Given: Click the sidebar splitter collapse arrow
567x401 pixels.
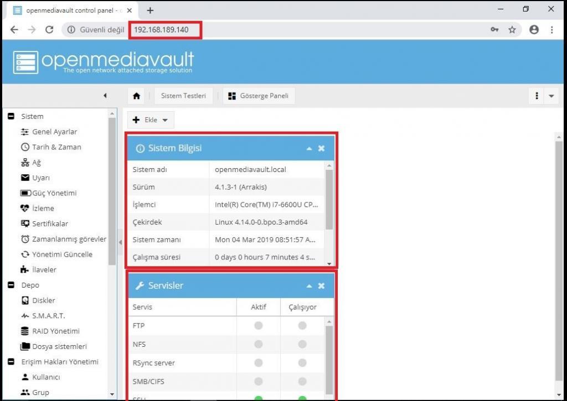Looking at the screenshot, I should tap(120, 242).
